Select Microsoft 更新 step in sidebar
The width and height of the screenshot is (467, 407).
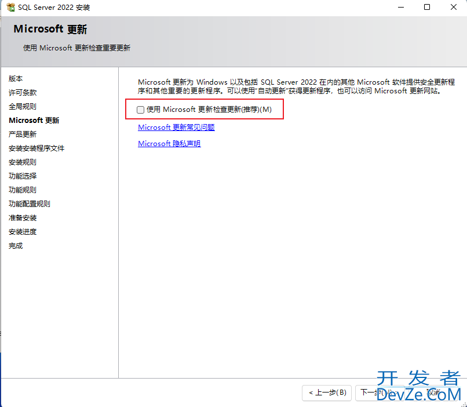(x=34, y=121)
